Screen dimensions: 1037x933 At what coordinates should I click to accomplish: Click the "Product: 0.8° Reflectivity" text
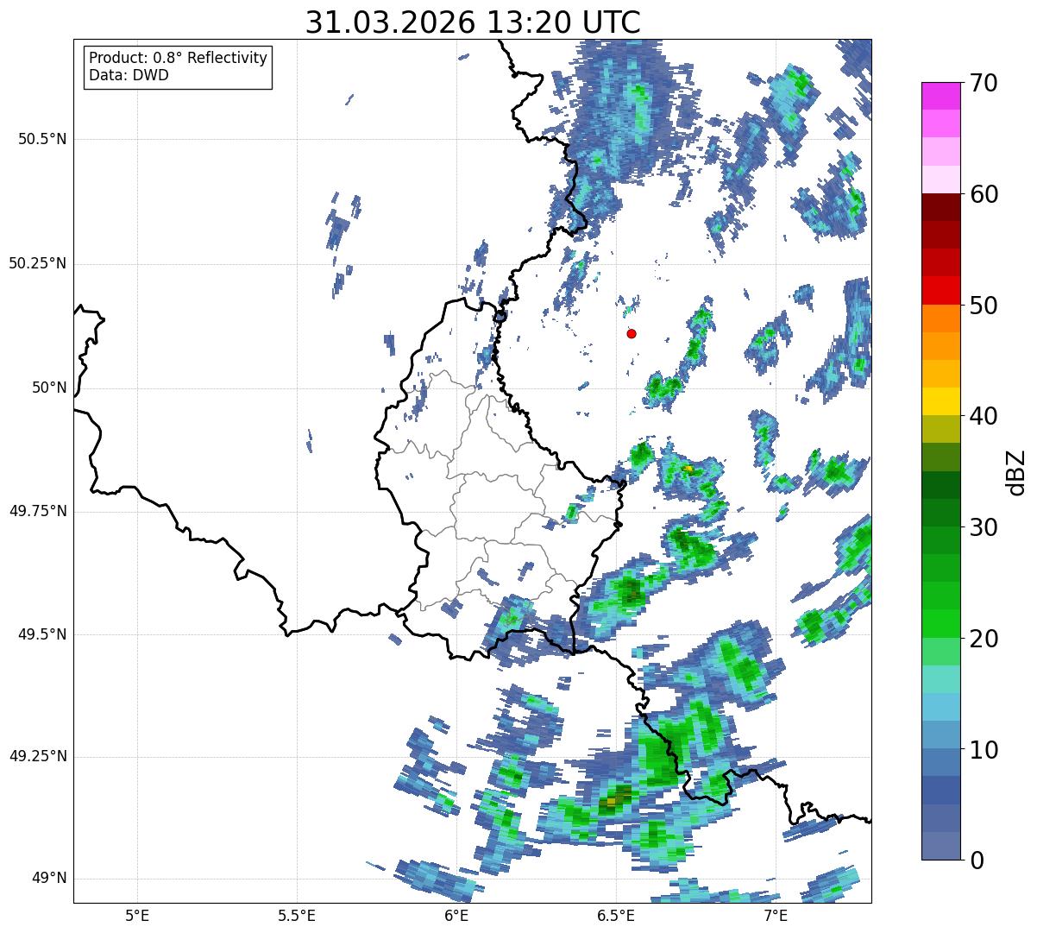pyautogui.click(x=179, y=58)
